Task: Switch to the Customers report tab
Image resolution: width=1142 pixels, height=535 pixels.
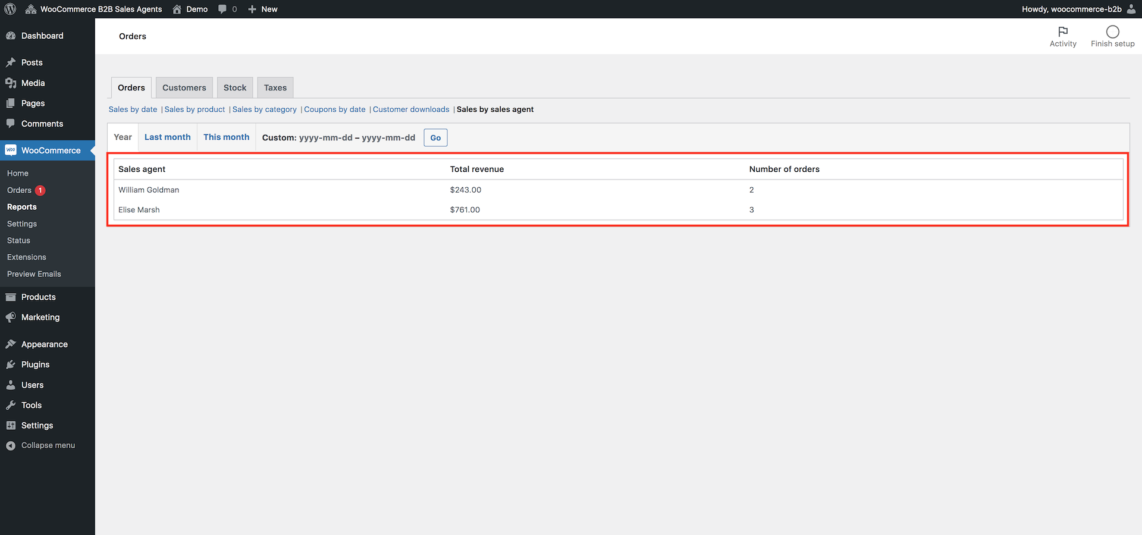Action: (184, 87)
